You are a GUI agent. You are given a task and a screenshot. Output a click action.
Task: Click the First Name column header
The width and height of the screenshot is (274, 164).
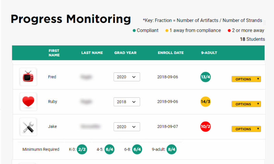pyautogui.click(x=54, y=53)
